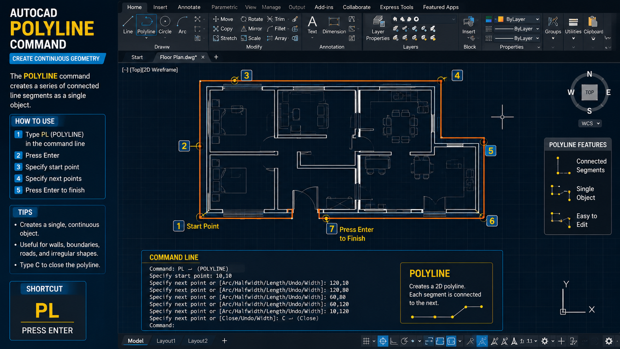Image resolution: width=620 pixels, height=349 pixels.
Task: Click the TOP face of the ViewCube
Action: click(590, 92)
